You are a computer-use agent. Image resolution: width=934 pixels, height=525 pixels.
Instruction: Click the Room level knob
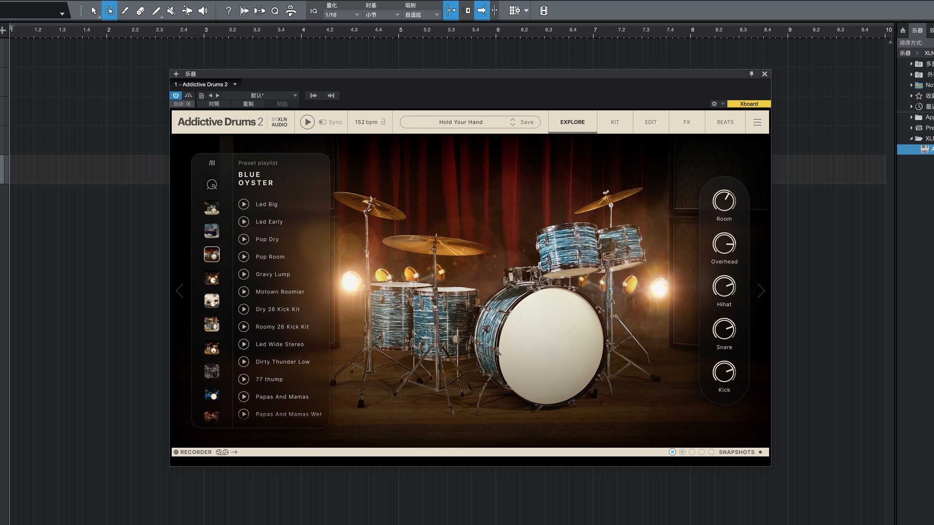point(724,201)
